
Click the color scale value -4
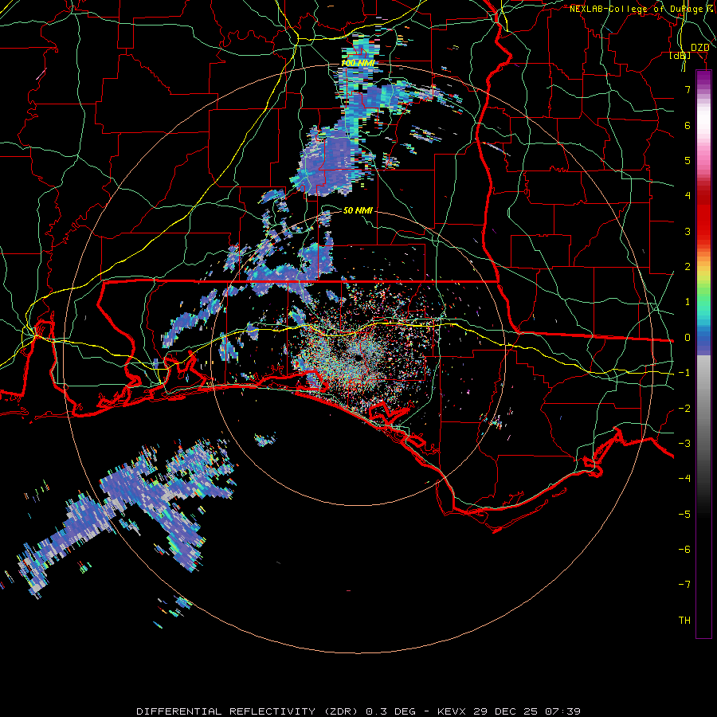684,479
